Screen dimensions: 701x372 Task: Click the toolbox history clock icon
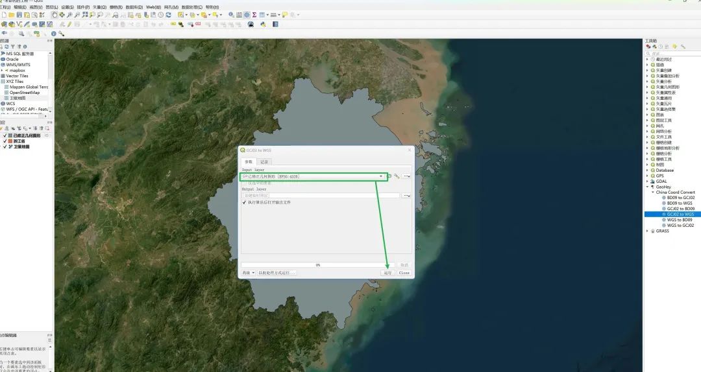(x=660, y=47)
